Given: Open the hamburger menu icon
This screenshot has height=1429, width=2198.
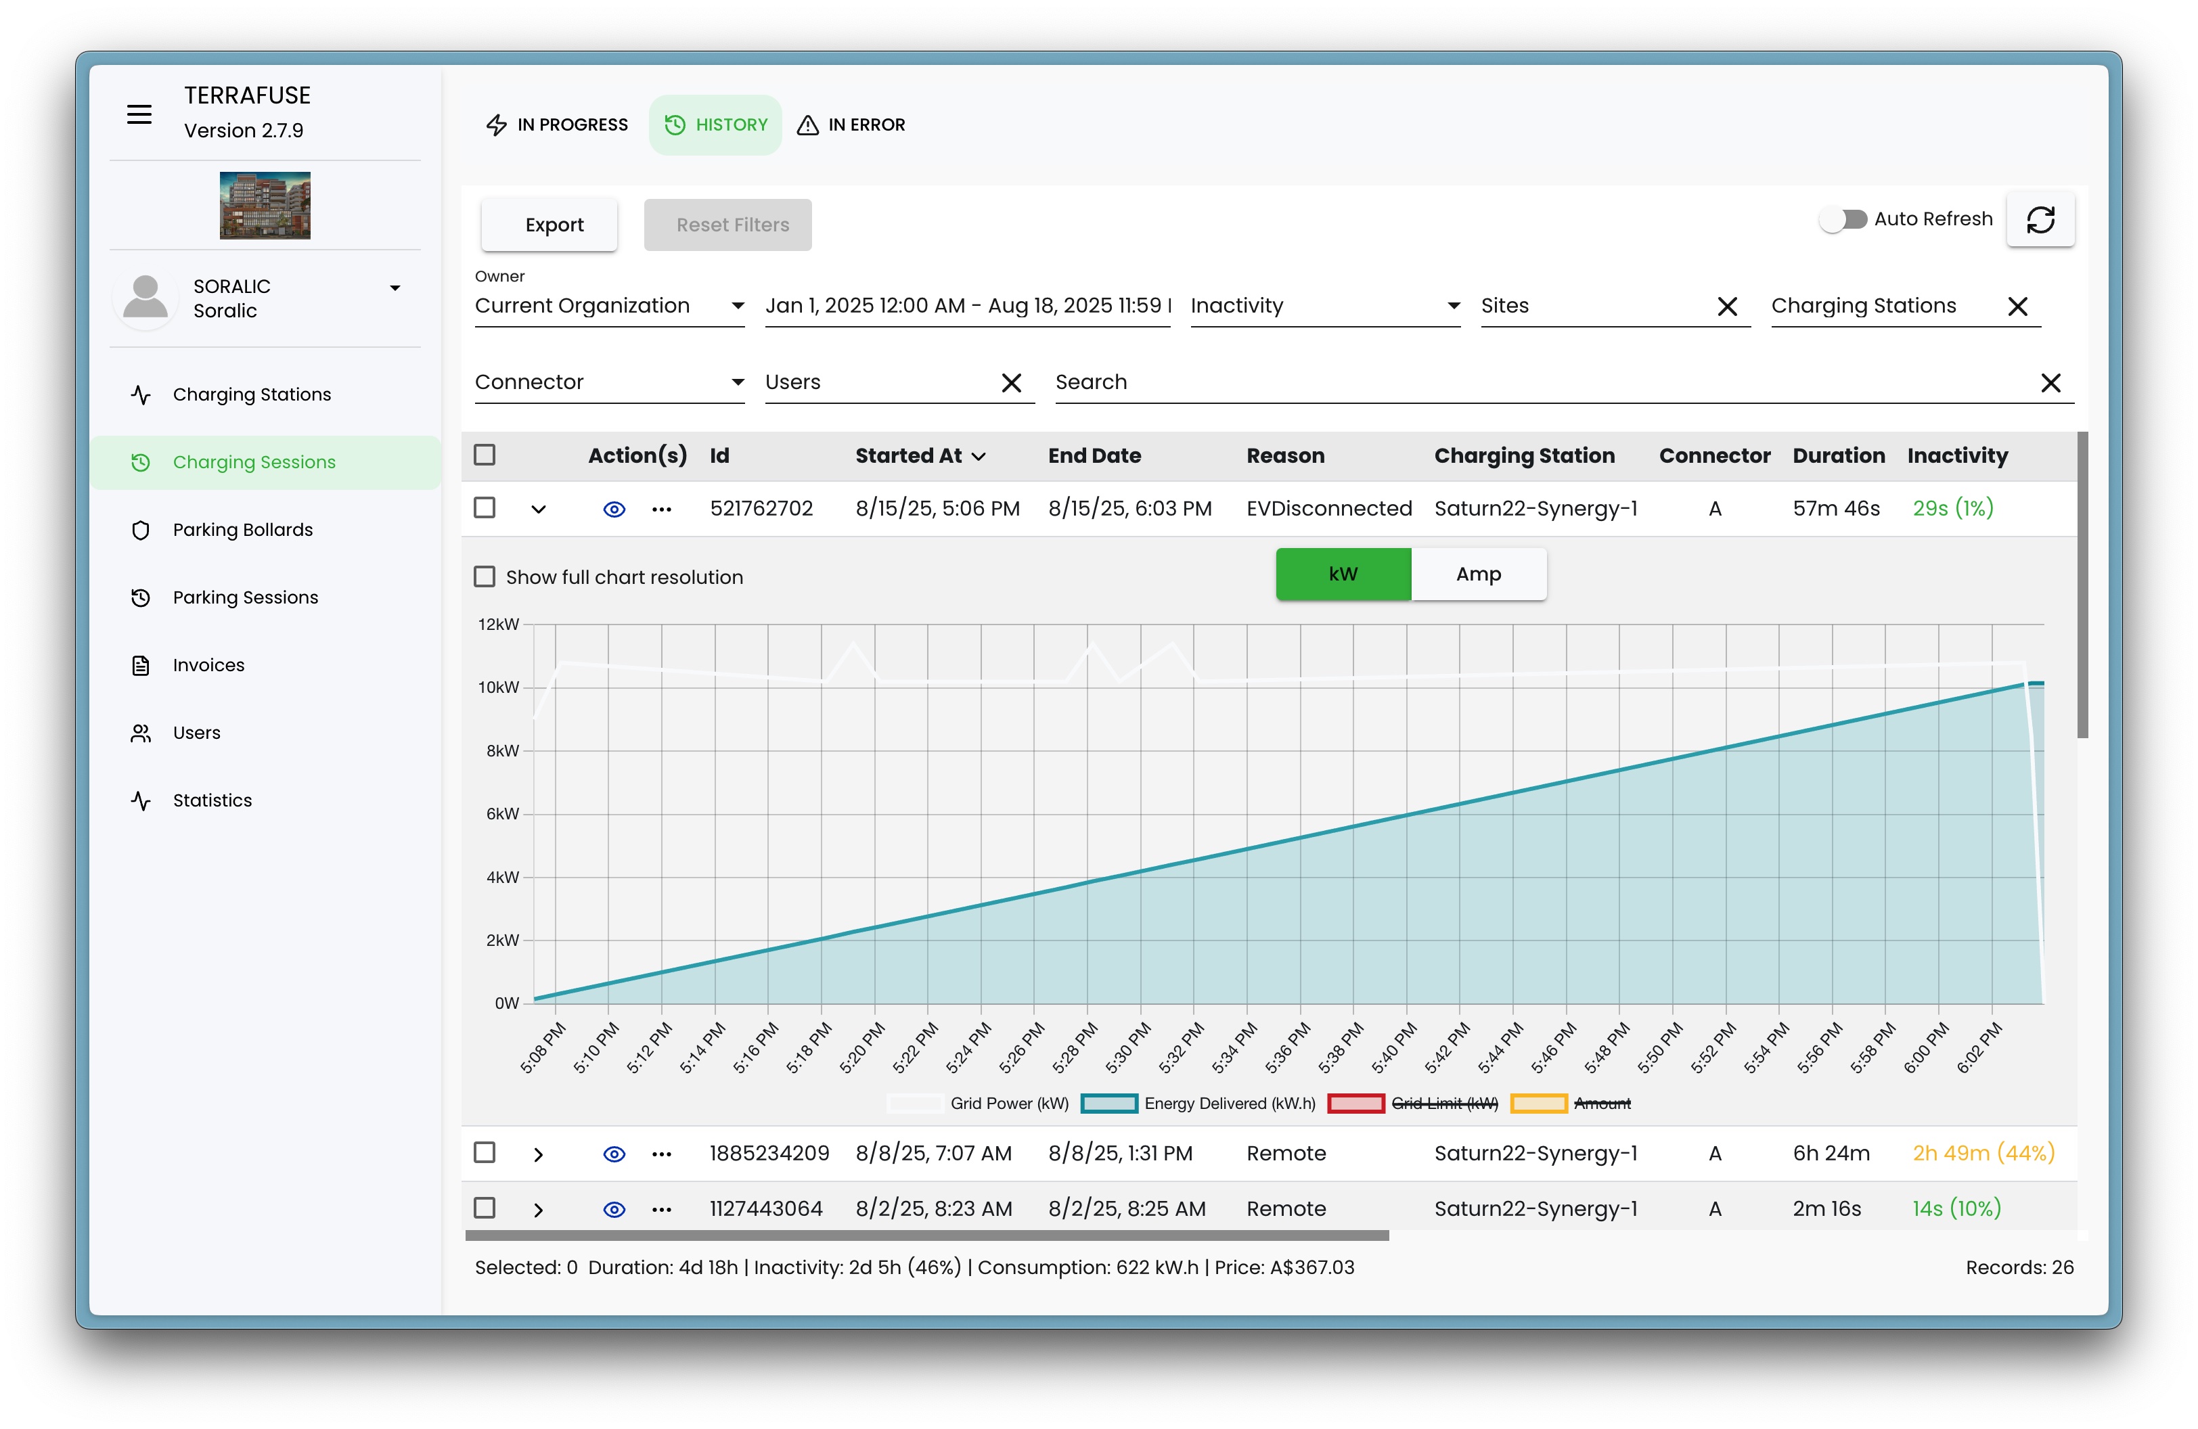Looking at the screenshot, I should [139, 114].
